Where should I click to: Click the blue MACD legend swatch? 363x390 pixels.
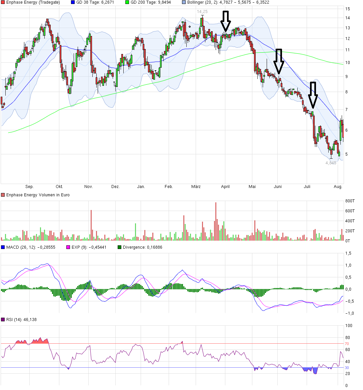coord(3,247)
